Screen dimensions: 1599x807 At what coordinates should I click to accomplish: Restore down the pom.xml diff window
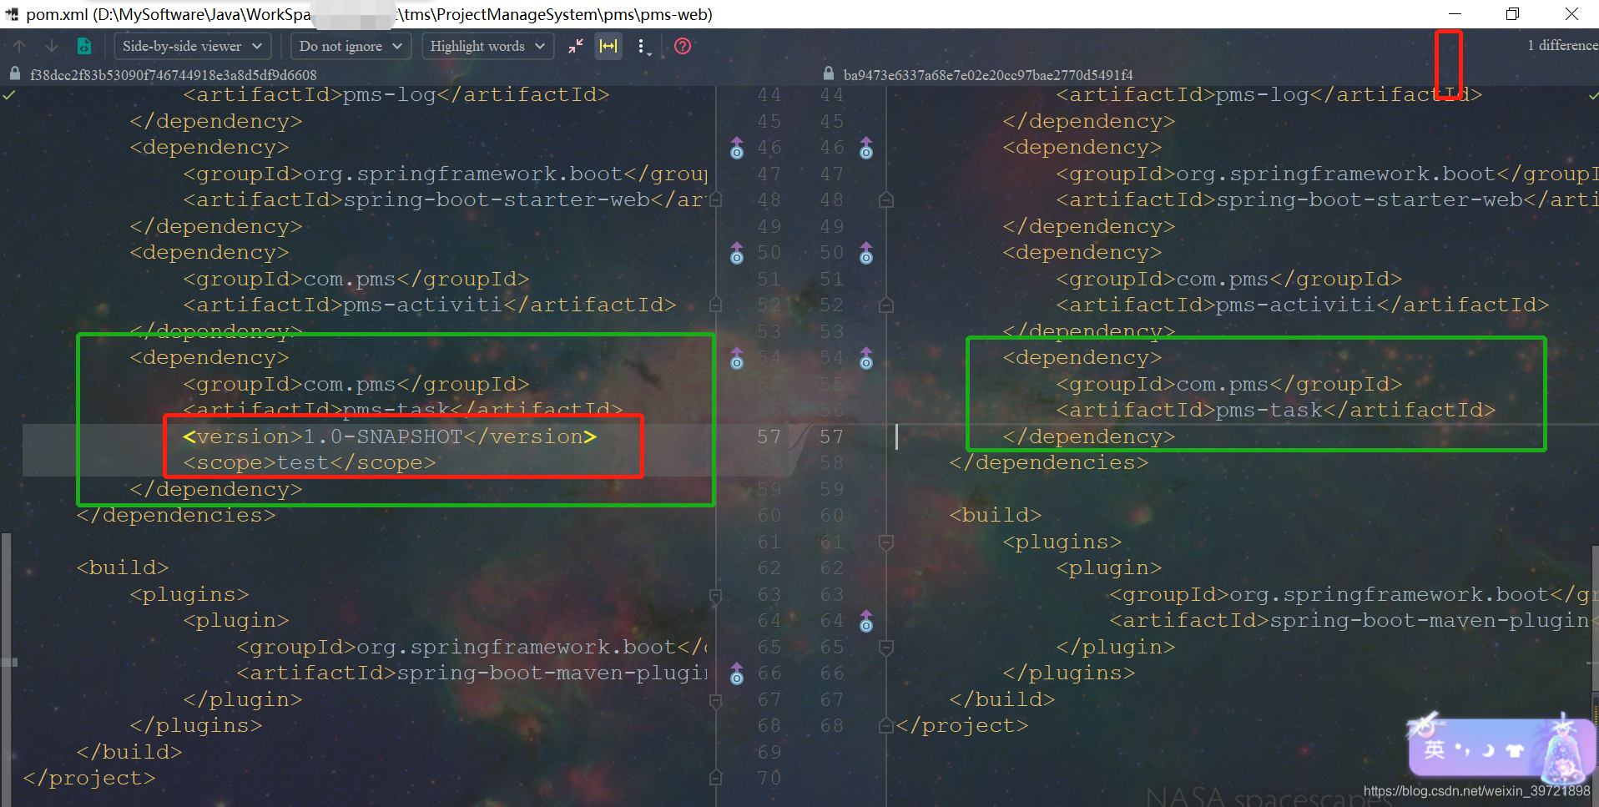coord(1512,14)
